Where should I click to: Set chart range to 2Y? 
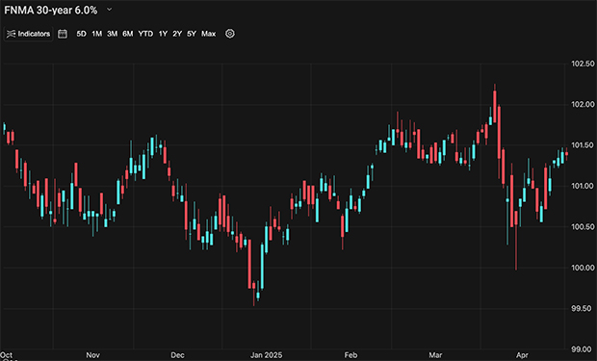coord(177,34)
